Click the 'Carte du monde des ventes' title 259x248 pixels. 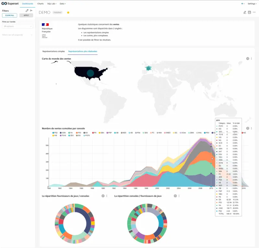pos(56,59)
